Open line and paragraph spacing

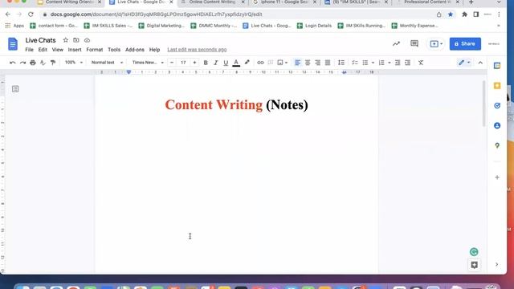pyautogui.click(x=341, y=63)
